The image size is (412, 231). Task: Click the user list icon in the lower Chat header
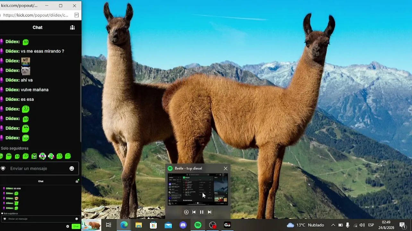click(x=77, y=181)
